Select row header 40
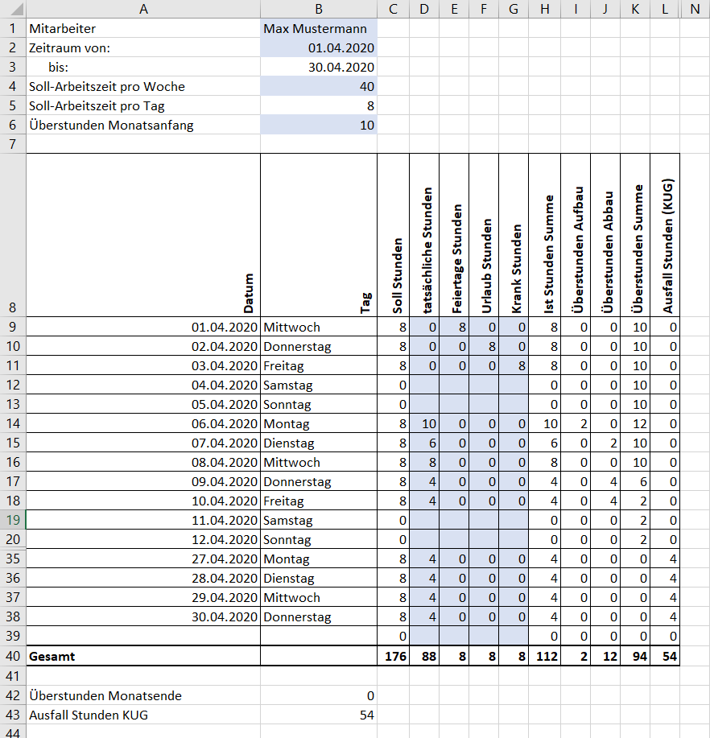This screenshot has height=738, width=710. coord(13,656)
